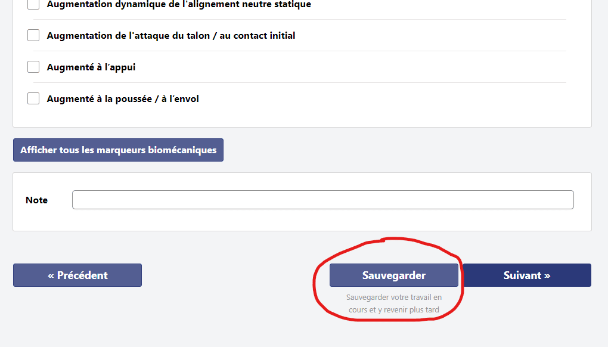The image size is (608, 347).
Task: Click the 'Note' field label
Action: 36,200
